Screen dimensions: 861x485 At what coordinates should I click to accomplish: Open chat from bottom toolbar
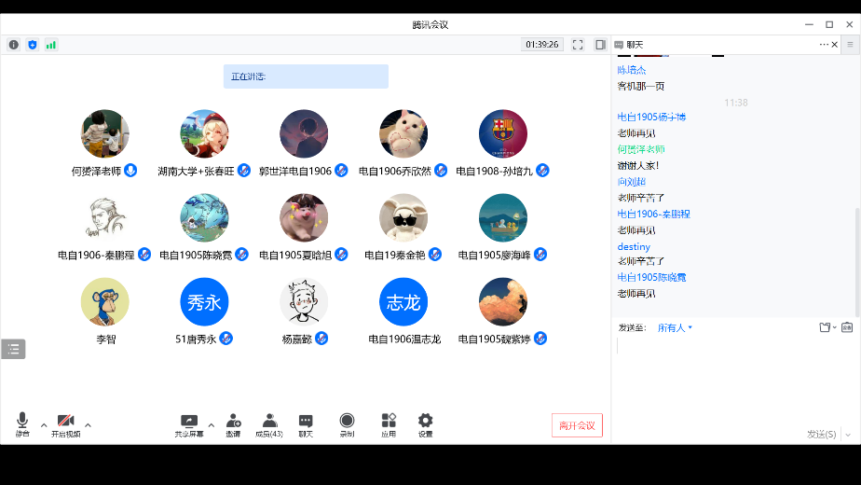point(306,425)
